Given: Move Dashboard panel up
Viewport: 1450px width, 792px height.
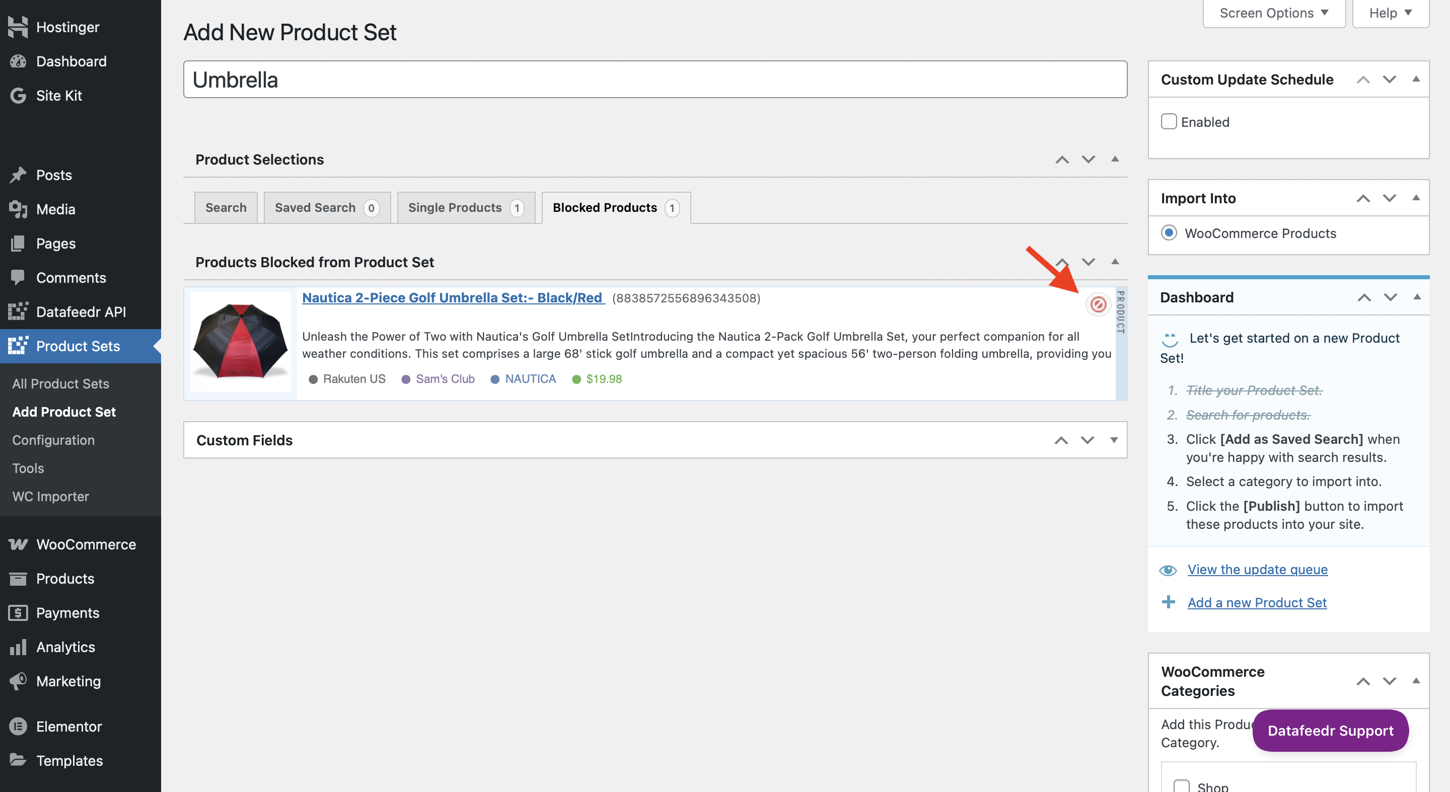Looking at the screenshot, I should pyautogui.click(x=1364, y=297).
